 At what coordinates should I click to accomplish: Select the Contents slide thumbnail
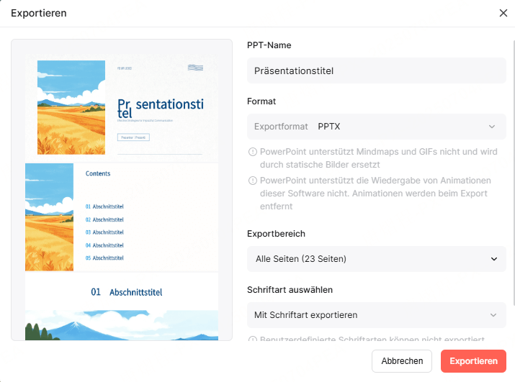tap(122, 217)
